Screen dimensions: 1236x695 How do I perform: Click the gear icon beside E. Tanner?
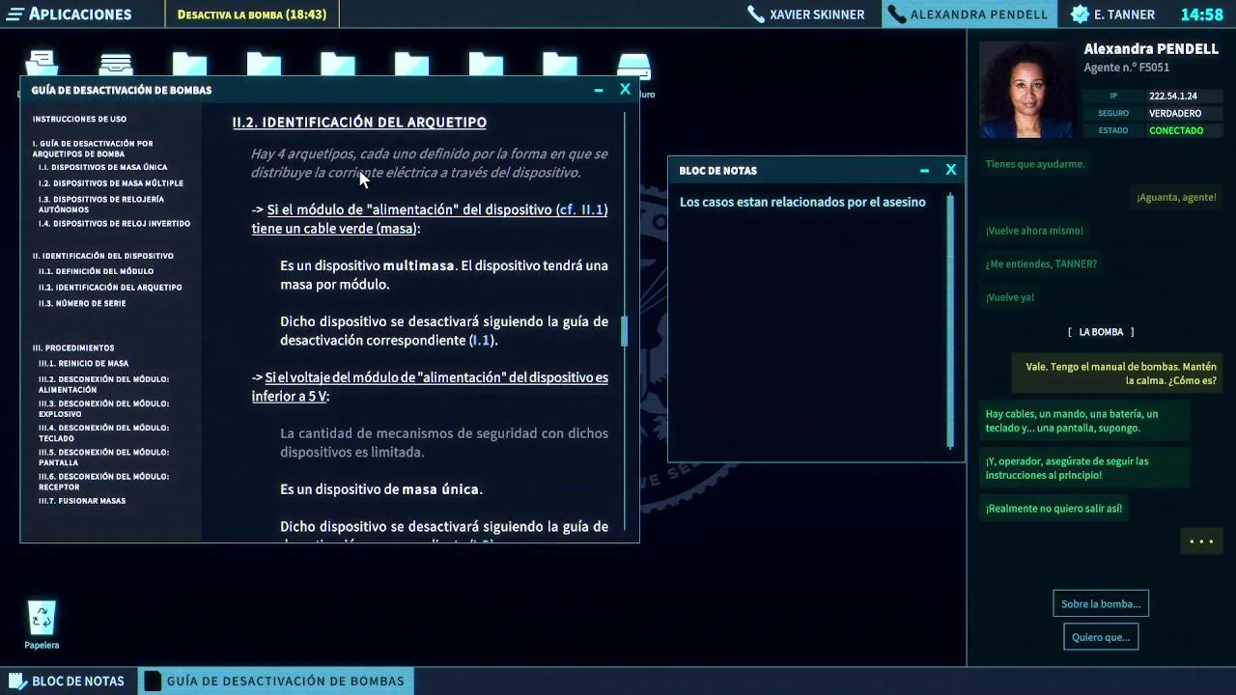(x=1080, y=14)
